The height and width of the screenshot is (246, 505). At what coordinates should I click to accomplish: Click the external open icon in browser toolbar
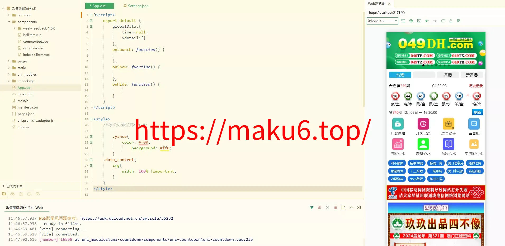[403, 21]
